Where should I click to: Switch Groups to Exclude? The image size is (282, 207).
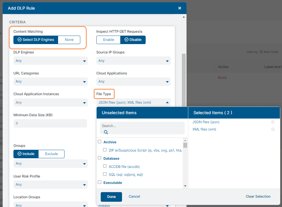pos(51,154)
